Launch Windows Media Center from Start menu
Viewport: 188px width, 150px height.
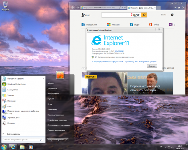(23, 84)
